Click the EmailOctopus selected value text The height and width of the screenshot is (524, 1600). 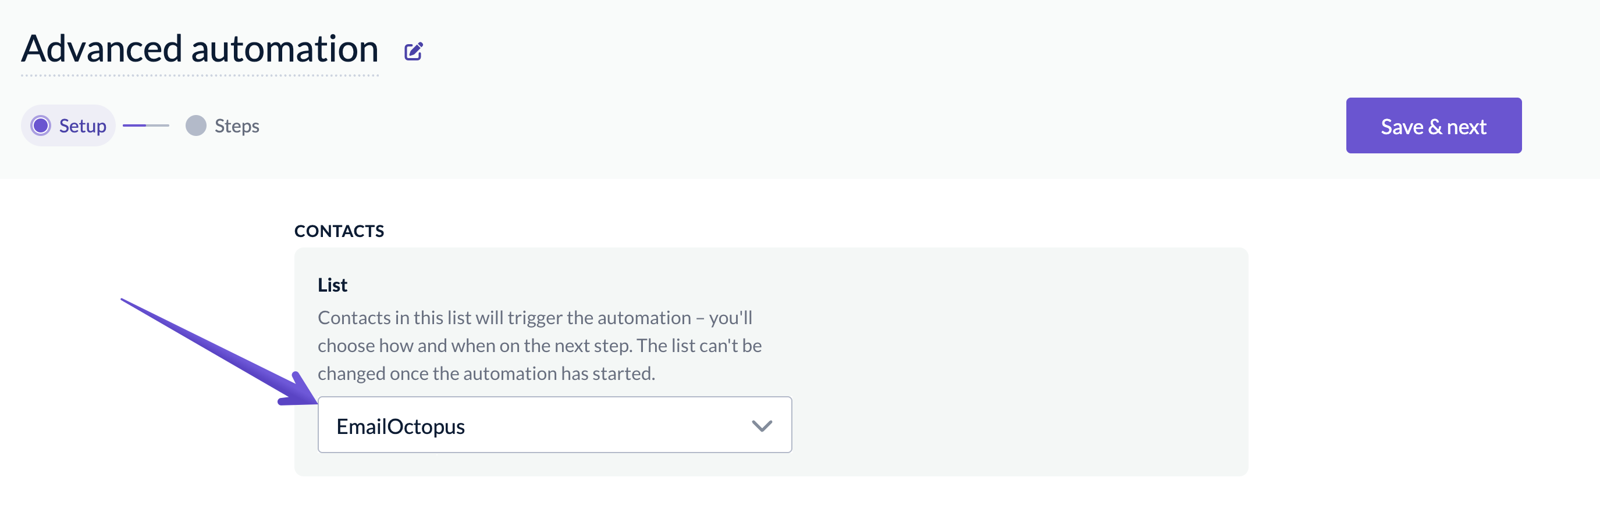[401, 426]
